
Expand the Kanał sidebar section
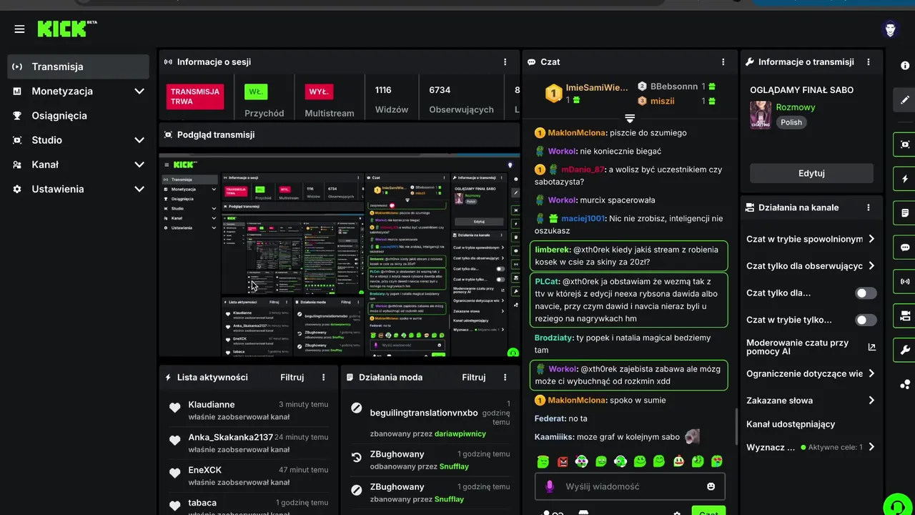139,165
